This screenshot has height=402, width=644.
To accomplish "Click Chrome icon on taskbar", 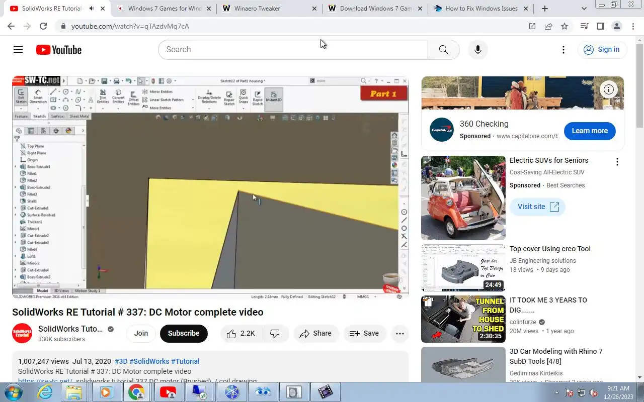I will click(136, 392).
